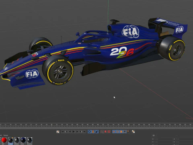
Task: Open the Texture menu in material manager
Action: pos(6,135)
